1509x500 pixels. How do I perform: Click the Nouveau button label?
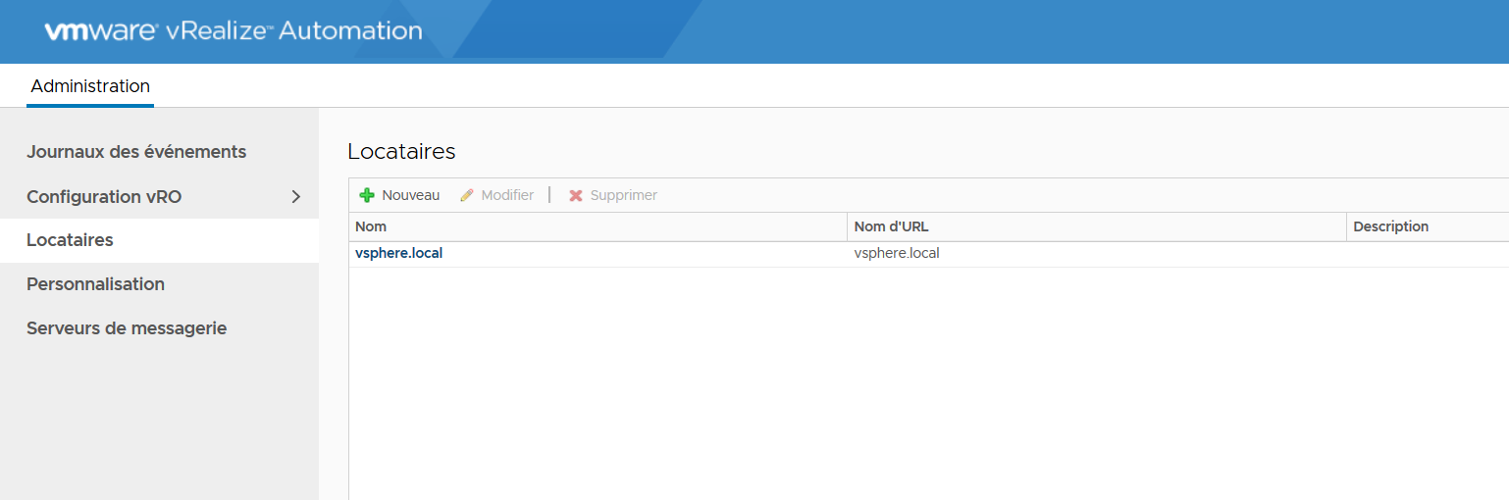point(411,195)
